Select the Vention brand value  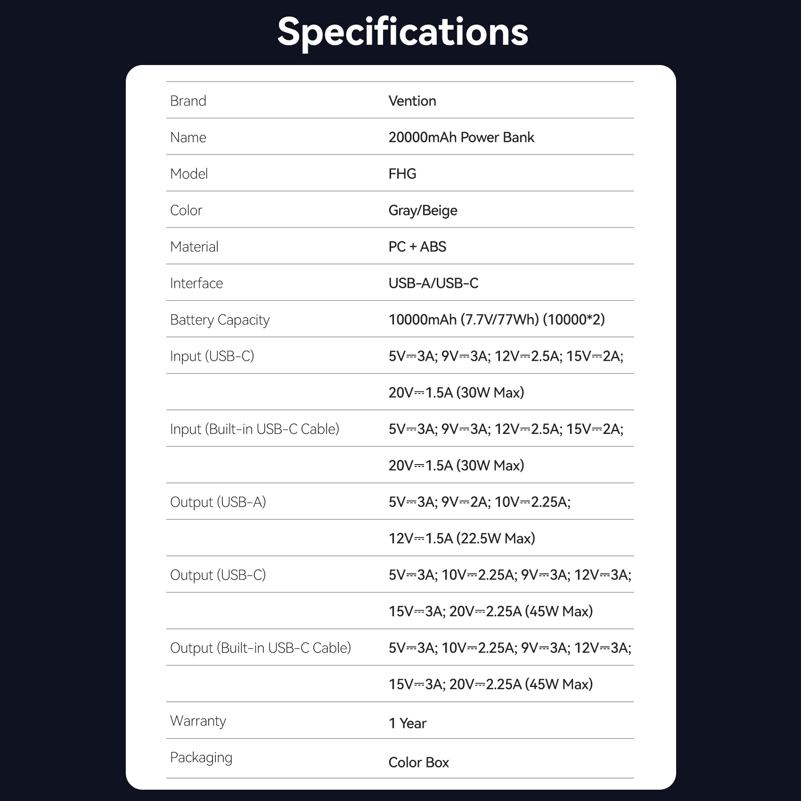(x=412, y=101)
